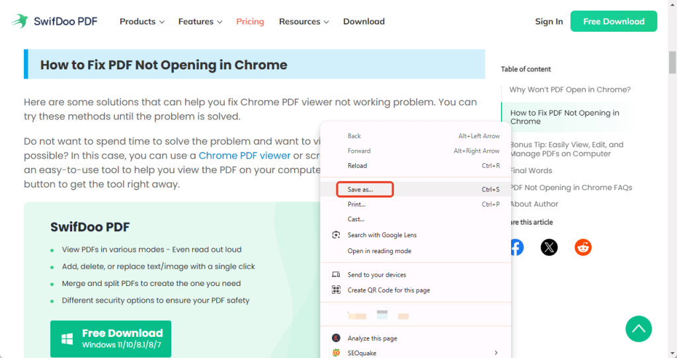The height and width of the screenshot is (358, 677).
Task: Share article via X icon
Action: pos(549,247)
